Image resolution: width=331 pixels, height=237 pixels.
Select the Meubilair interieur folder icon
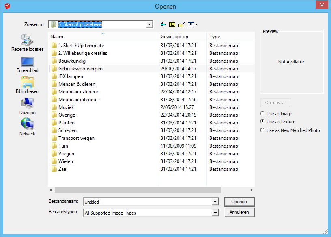click(54, 100)
